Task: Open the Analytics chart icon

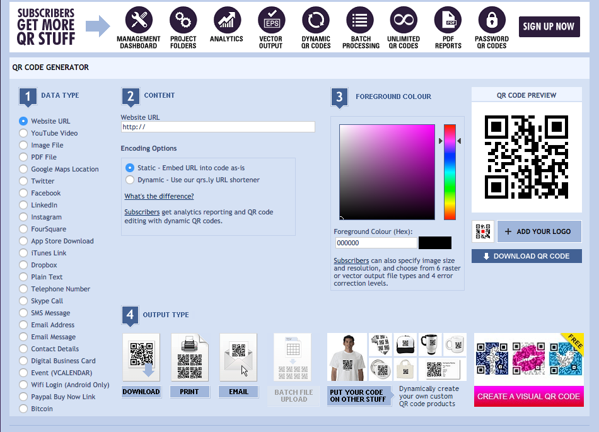Action: [x=227, y=20]
